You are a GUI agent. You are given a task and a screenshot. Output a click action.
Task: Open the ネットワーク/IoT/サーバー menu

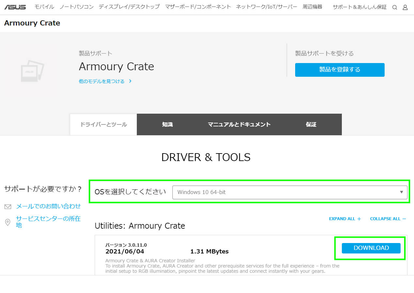267,7
